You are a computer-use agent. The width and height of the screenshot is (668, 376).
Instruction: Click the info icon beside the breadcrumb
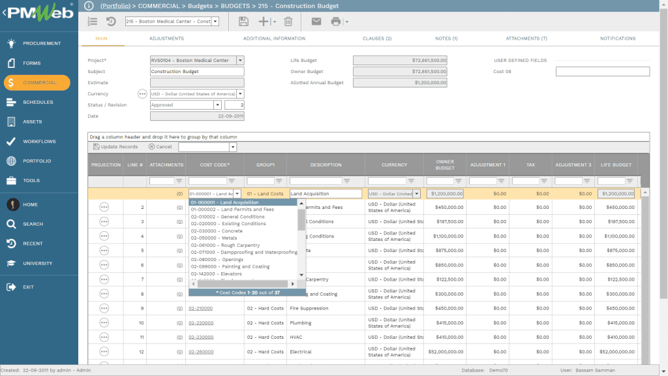coord(89,6)
